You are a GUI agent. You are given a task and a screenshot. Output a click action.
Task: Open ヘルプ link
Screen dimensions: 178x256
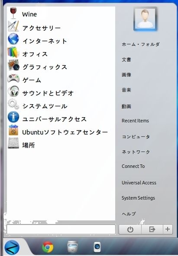tap(129, 214)
